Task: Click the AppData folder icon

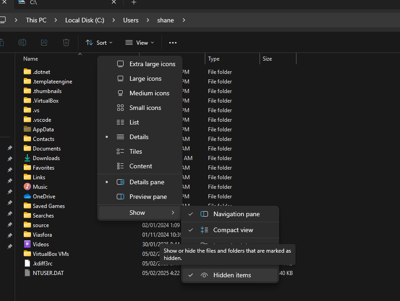Action: 27,129
